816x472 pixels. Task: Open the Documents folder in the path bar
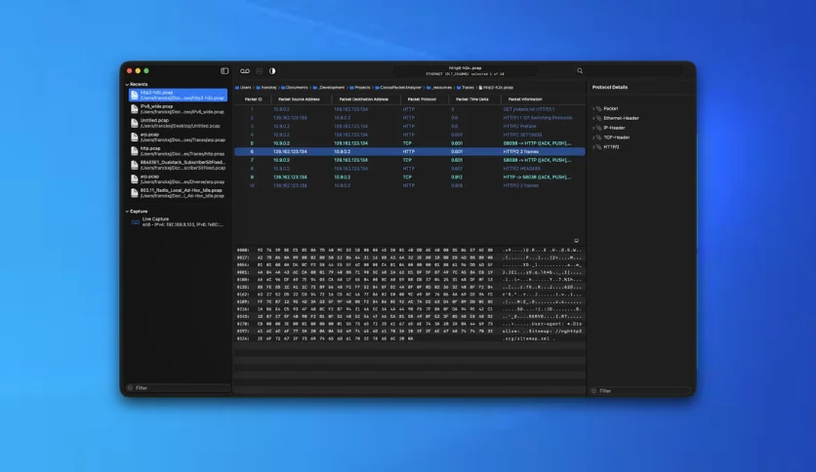295,88
